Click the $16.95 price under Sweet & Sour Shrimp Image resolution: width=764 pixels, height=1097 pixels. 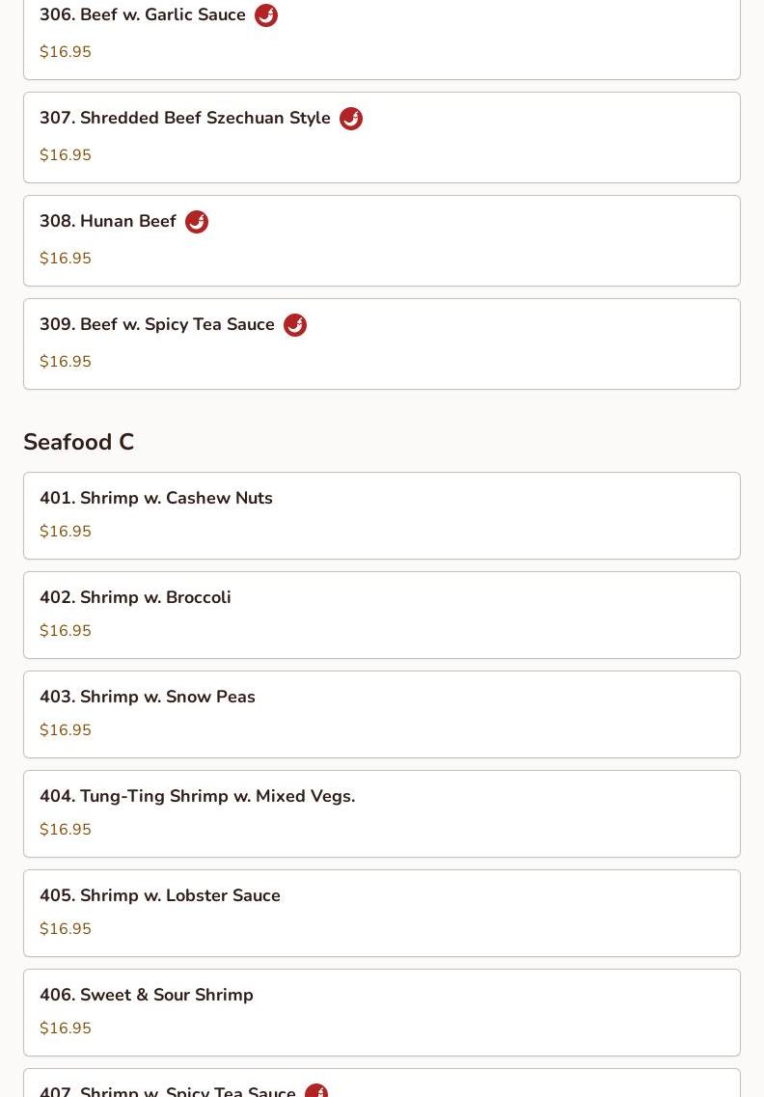[x=65, y=1028]
